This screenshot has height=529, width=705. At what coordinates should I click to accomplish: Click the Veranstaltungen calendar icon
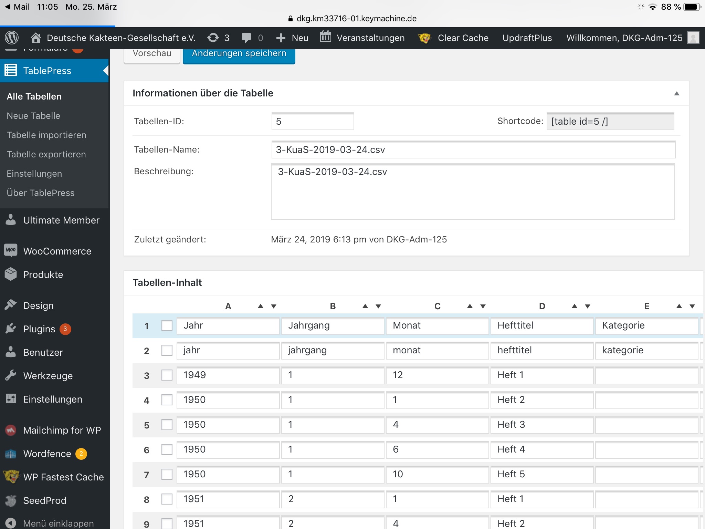coord(325,37)
